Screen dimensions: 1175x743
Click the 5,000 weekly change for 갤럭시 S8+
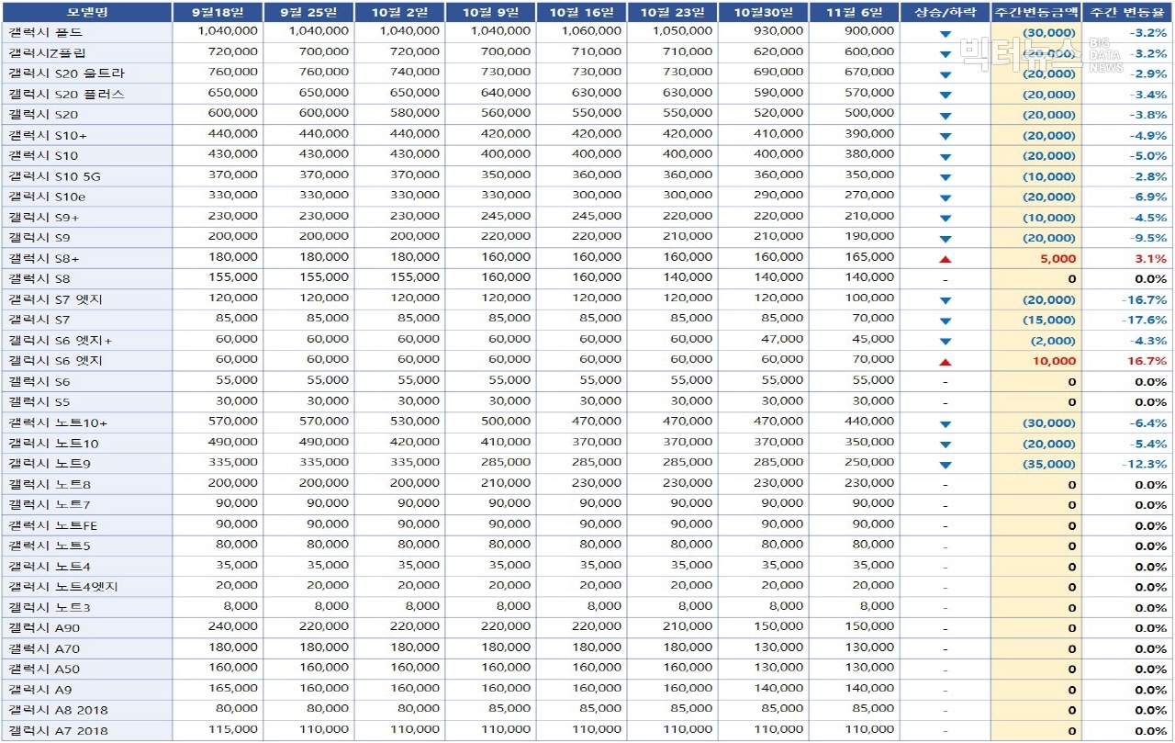pos(1057,260)
